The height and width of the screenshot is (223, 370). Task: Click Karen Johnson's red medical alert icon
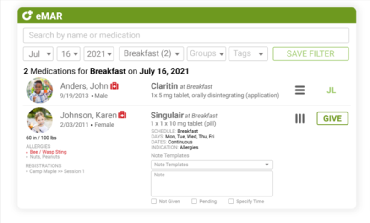122,115
